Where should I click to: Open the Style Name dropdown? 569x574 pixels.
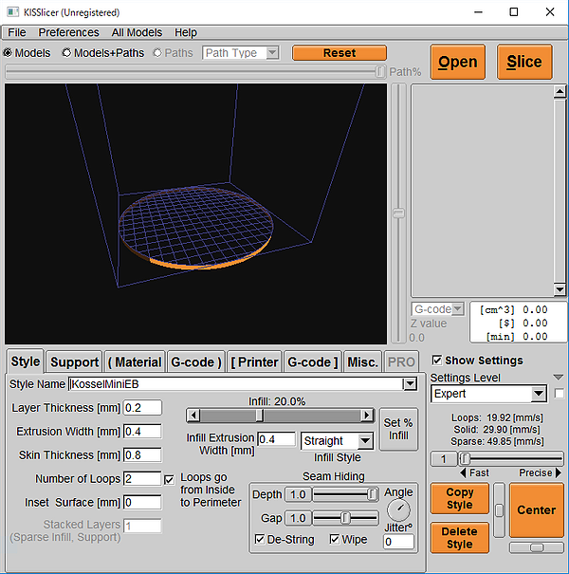[411, 384]
